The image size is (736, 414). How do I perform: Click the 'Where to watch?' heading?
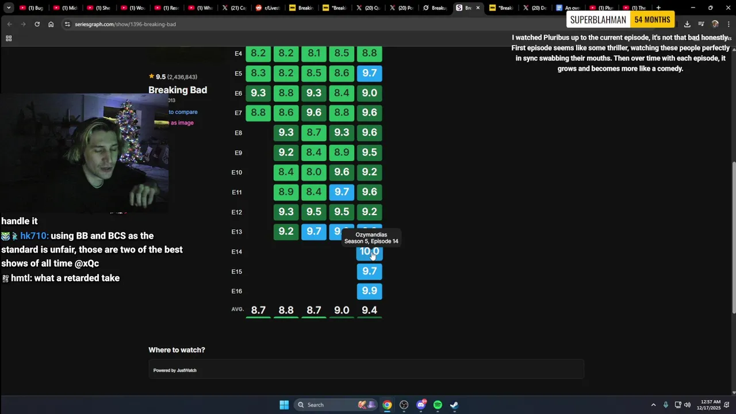(177, 350)
